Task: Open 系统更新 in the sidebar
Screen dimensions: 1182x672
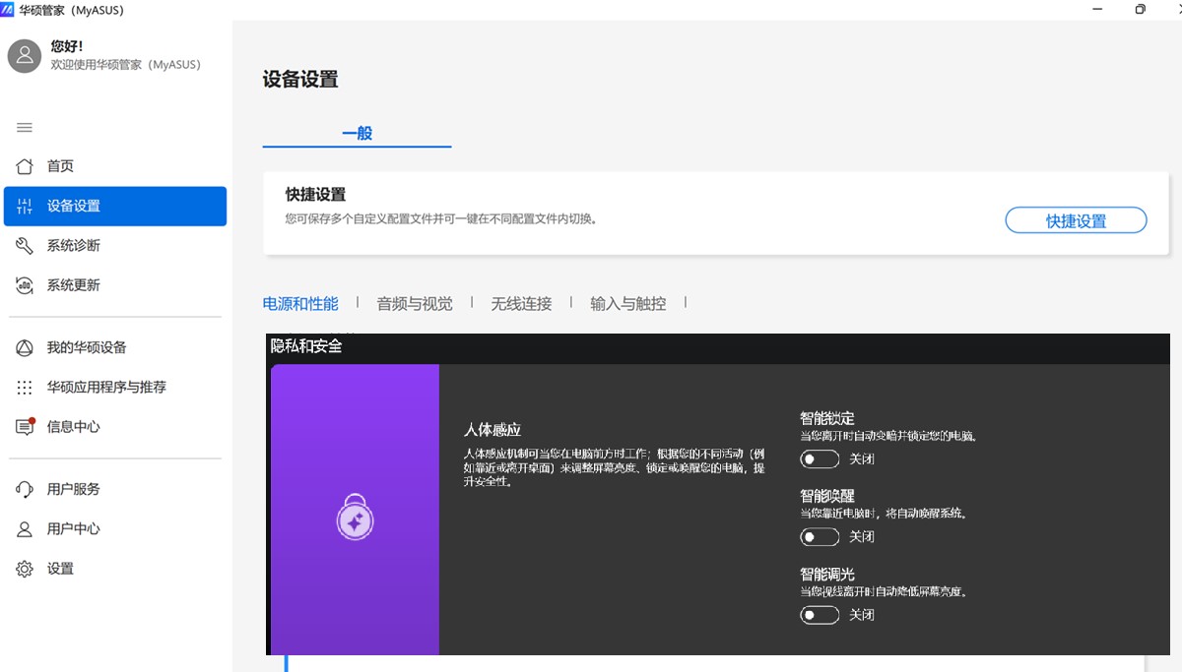Action: 115,285
